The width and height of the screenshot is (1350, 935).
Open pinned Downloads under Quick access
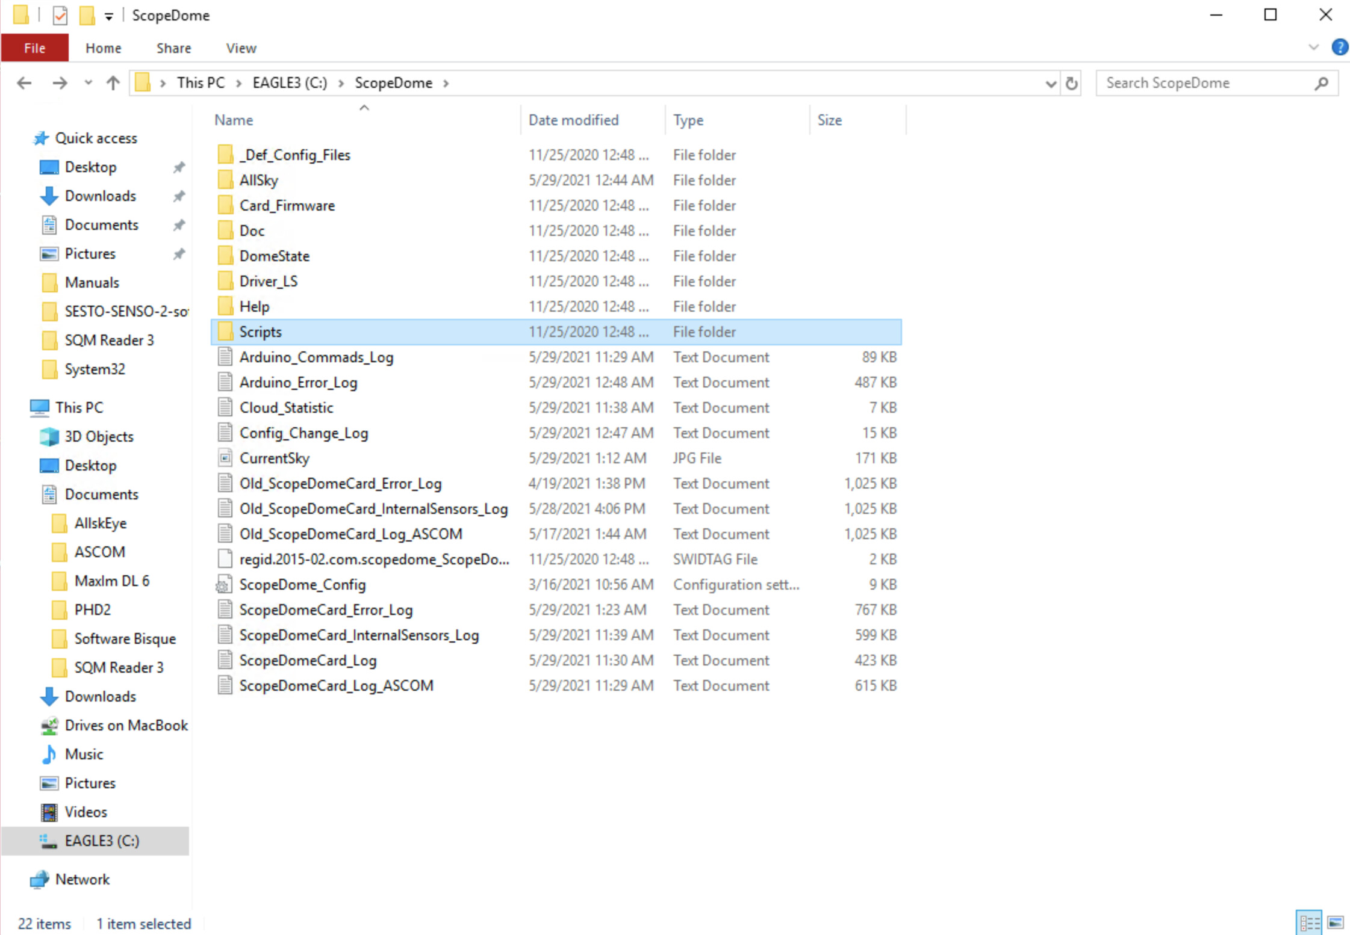[x=100, y=196]
